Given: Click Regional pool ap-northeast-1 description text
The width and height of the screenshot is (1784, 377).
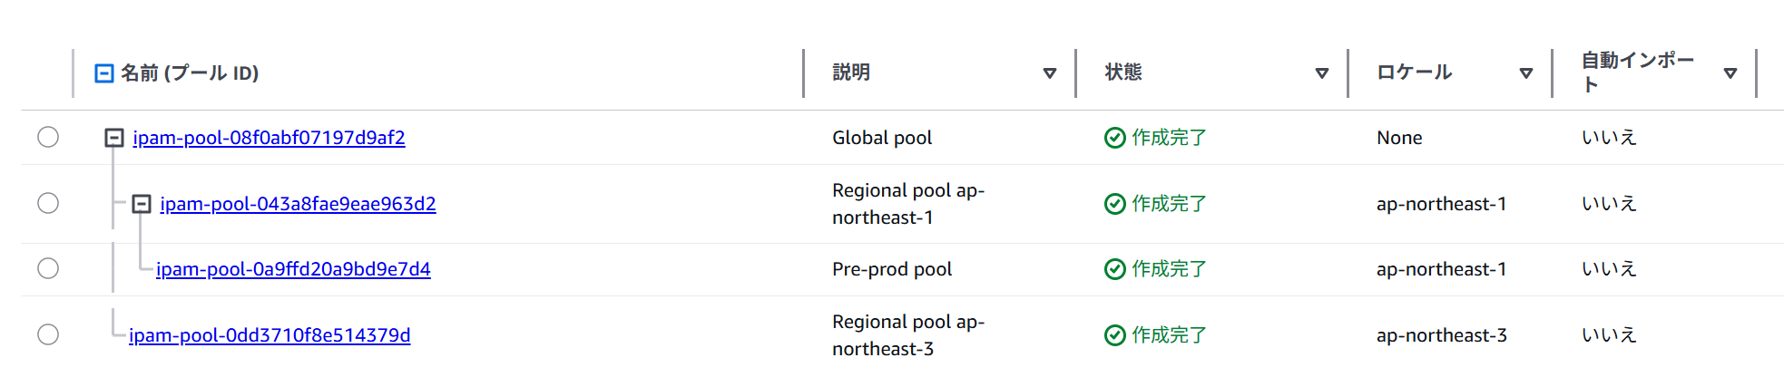Looking at the screenshot, I should click(908, 204).
